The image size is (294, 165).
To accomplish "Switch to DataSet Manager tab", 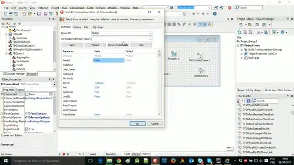I will pos(14,74).
